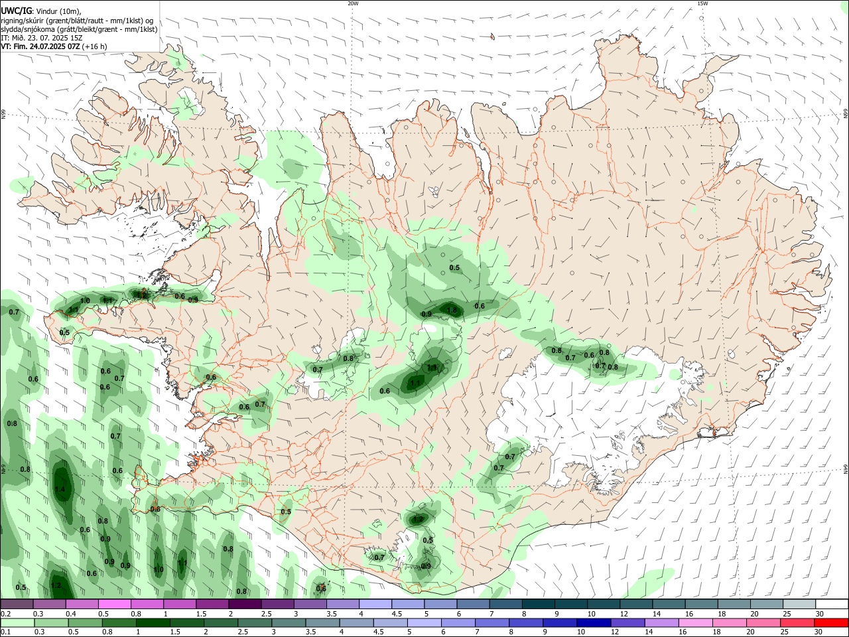Image resolution: width=849 pixels, height=637 pixels.
Task: Click the 15W longitude label
Action: (702, 3)
